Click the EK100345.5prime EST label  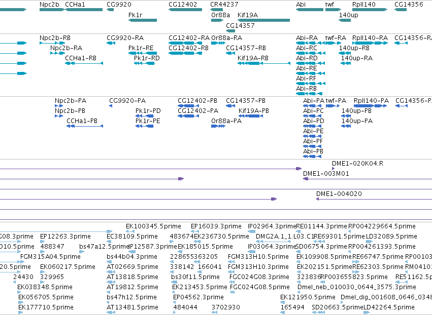(153, 226)
